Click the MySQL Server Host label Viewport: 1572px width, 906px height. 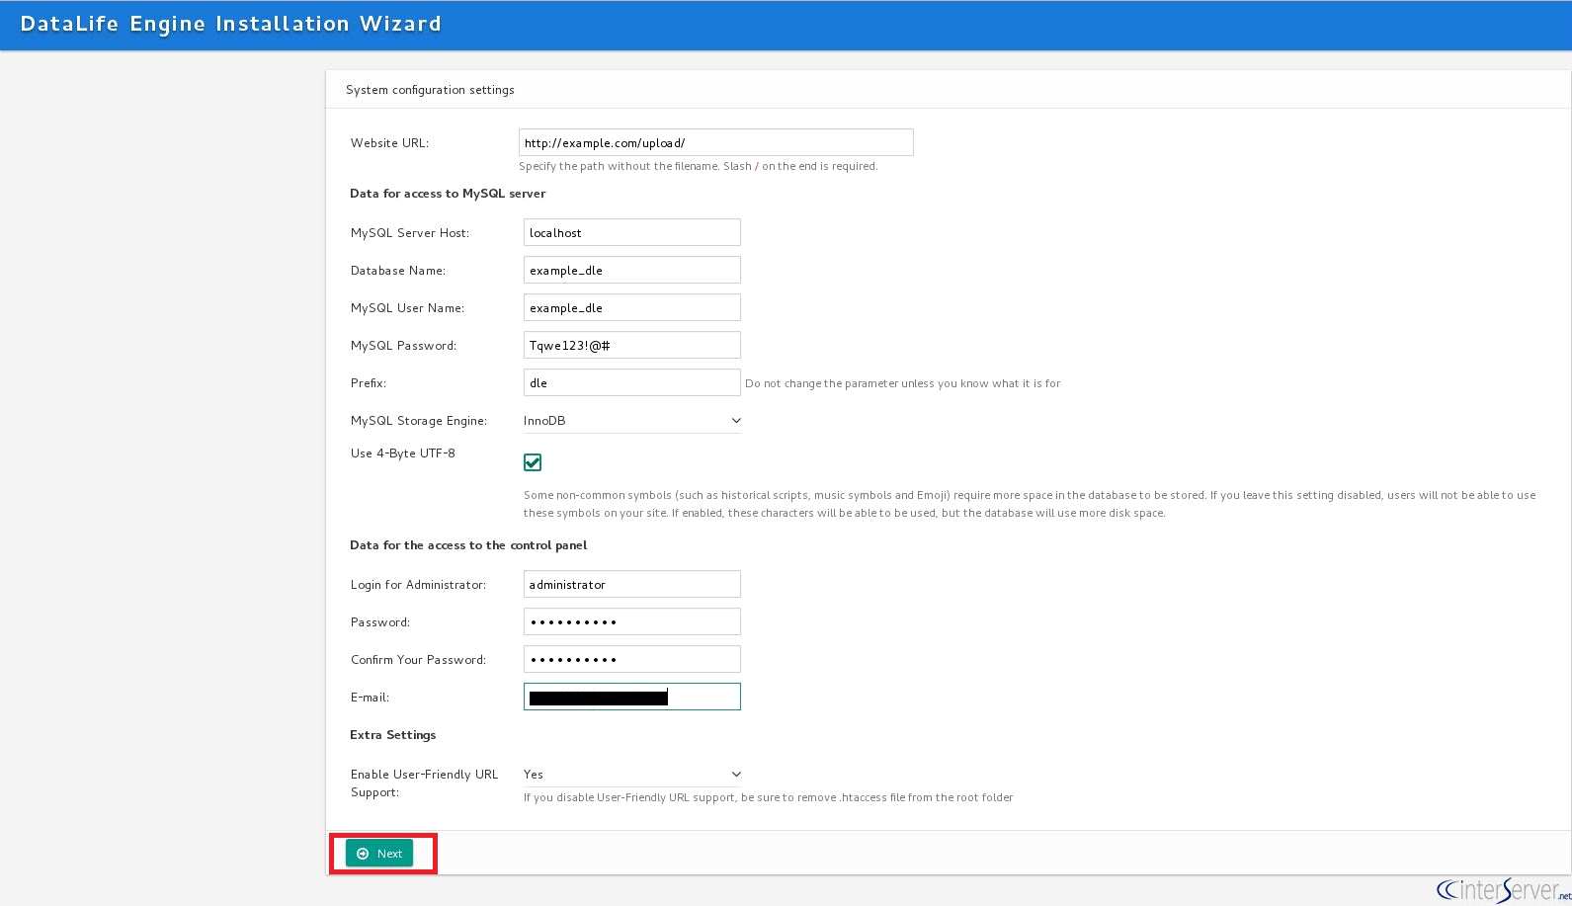tap(410, 233)
